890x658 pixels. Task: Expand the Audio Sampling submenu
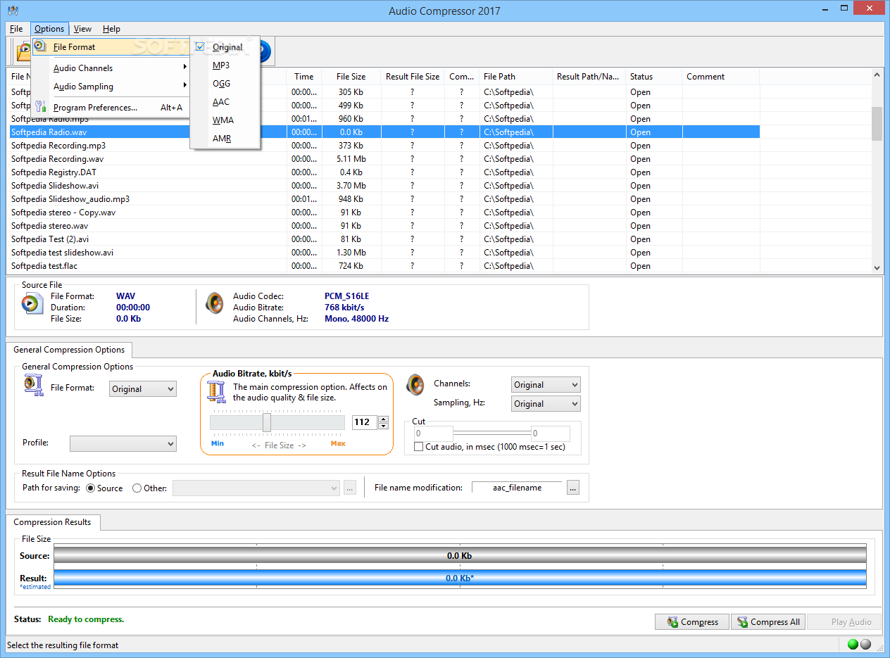pyautogui.click(x=111, y=87)
